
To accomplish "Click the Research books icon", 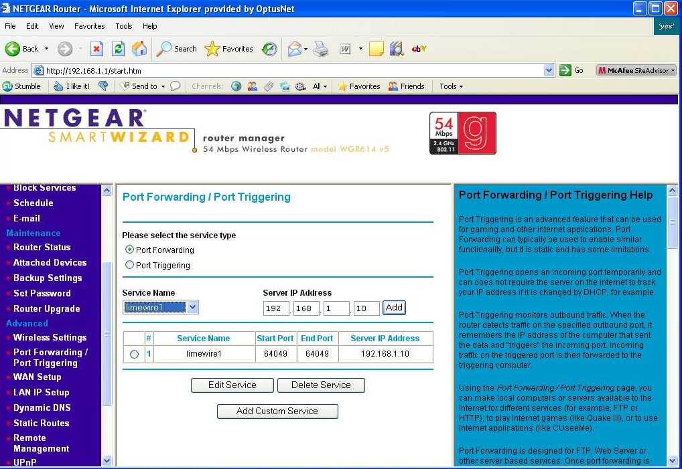I will point(396,49).
